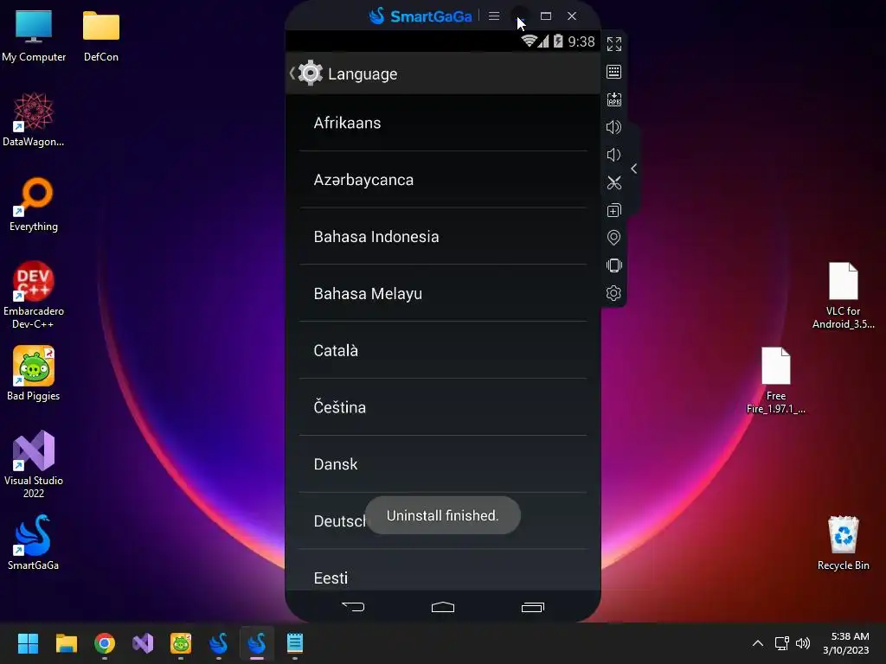
Task: Select Afrikaans language
Action: click(x=443, y=123)
